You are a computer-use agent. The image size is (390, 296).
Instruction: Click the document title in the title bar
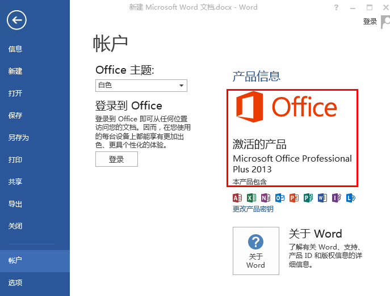tap(193, 7)
